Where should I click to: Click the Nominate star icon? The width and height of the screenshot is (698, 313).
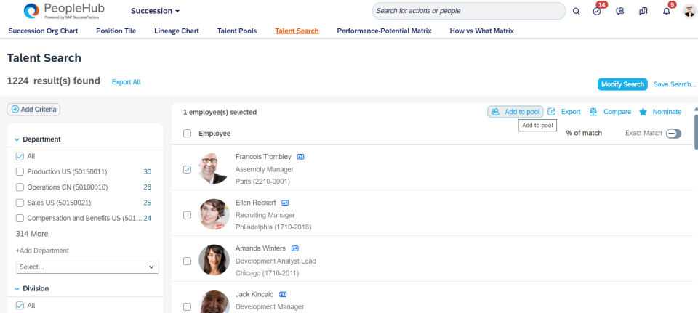point(643,112)
